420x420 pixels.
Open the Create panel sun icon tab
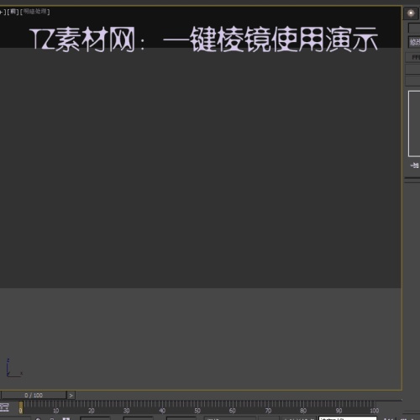411,13
